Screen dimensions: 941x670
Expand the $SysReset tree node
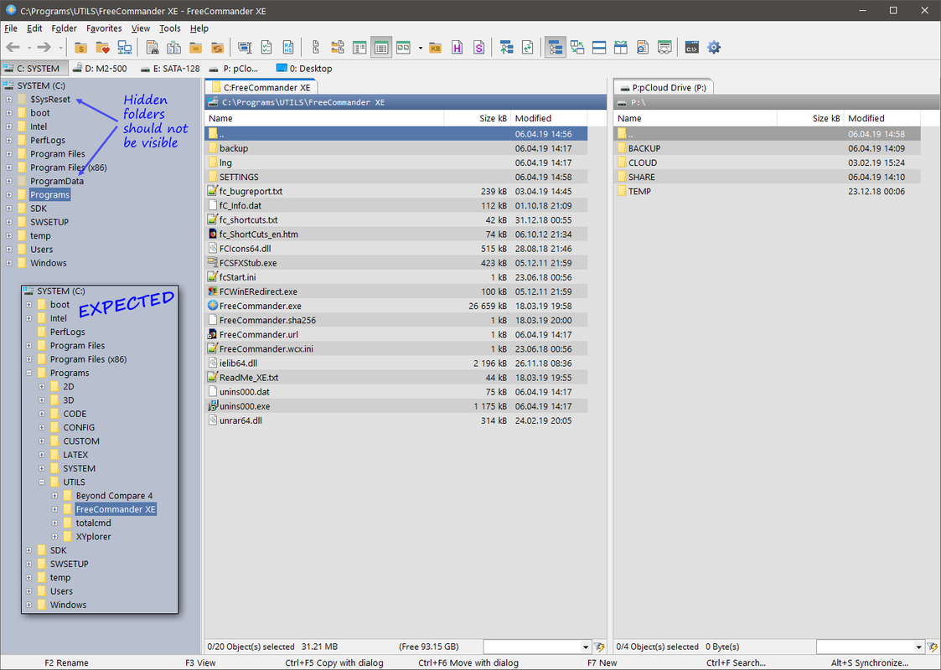coord(9,99)
